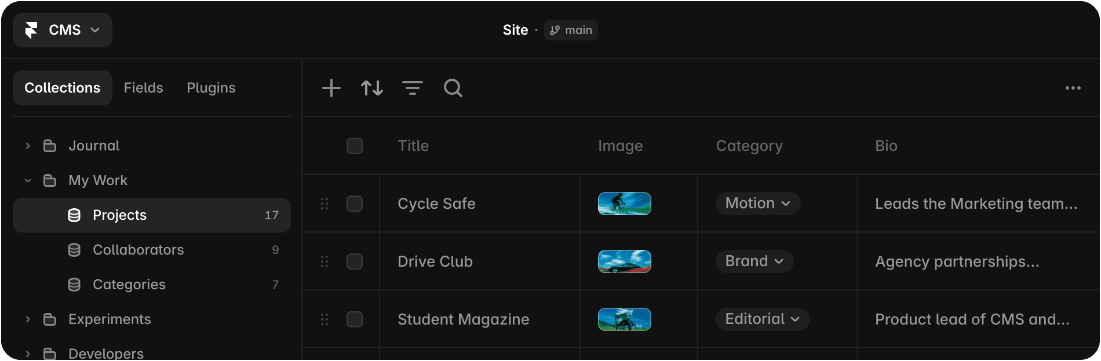Open the three-dots more options menu
Viewport: 1101px width, 361px height.
click(x=1073, y=88)
